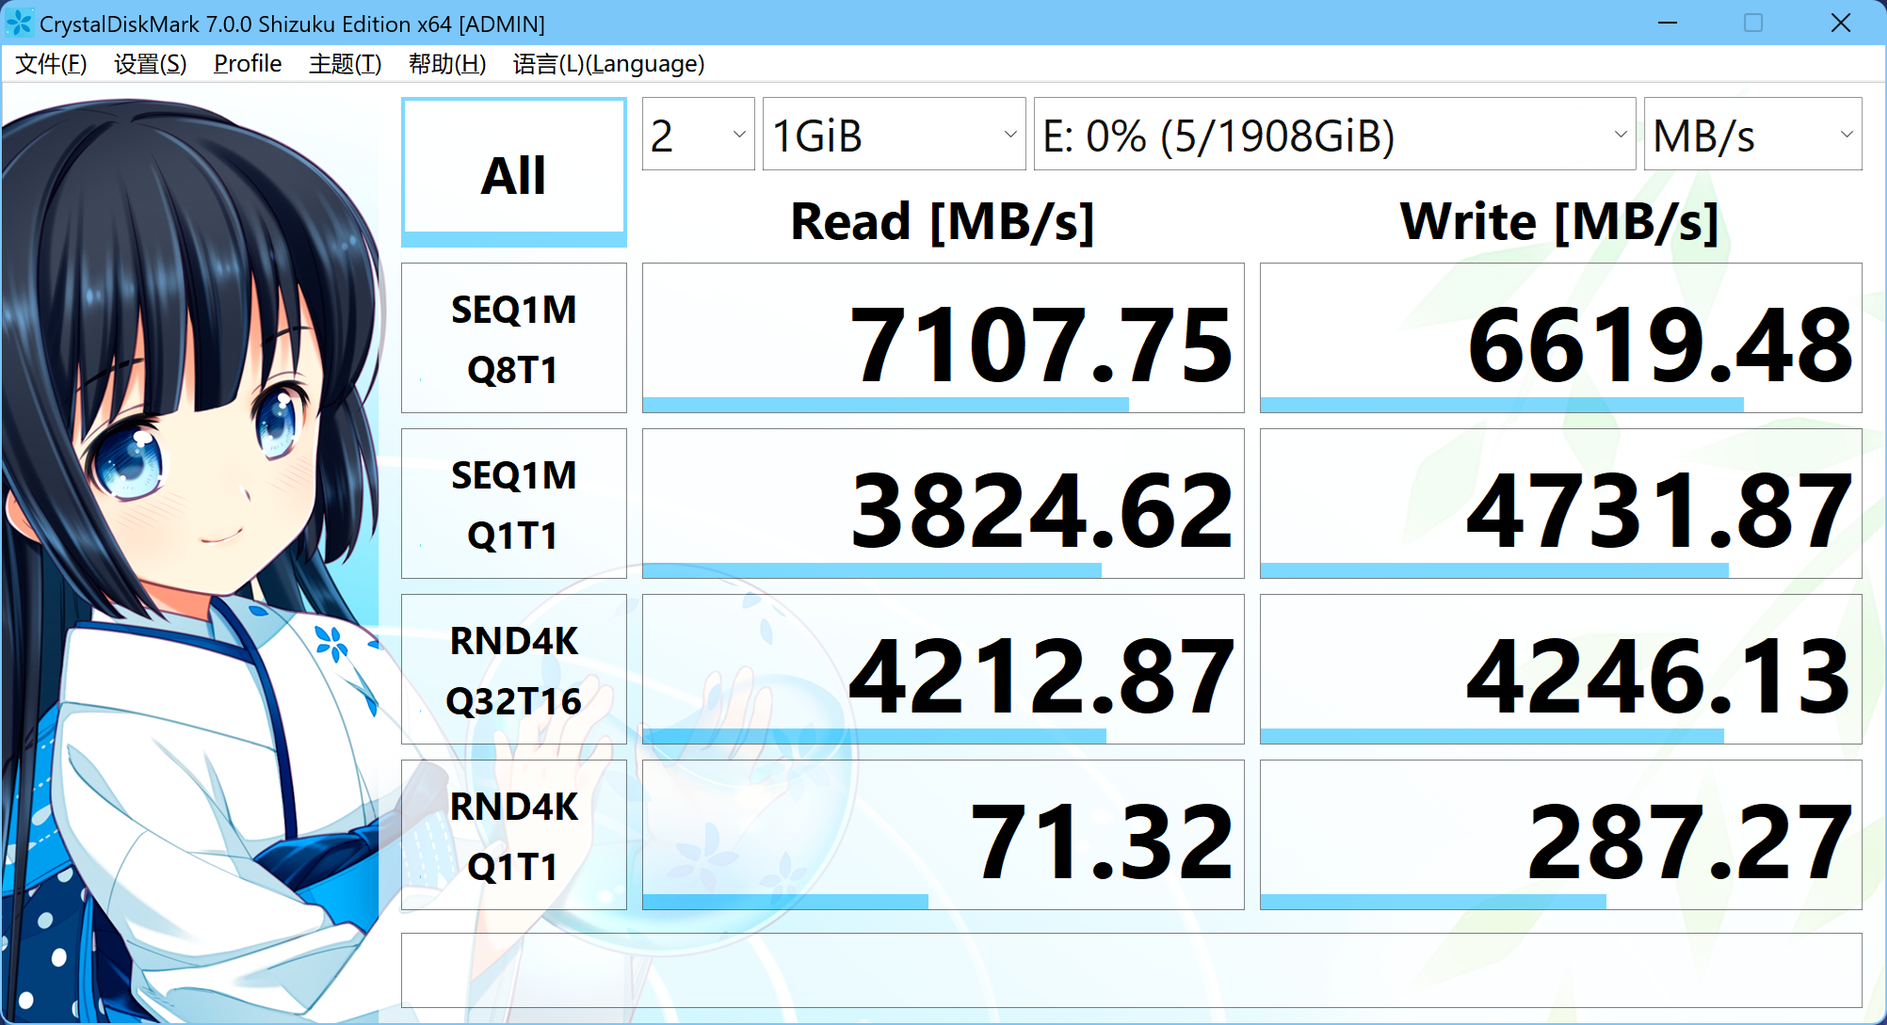Maximize the CrystalDiskMark window
This screenshot has height=1025, width=1887.
tap(1753, 23)
